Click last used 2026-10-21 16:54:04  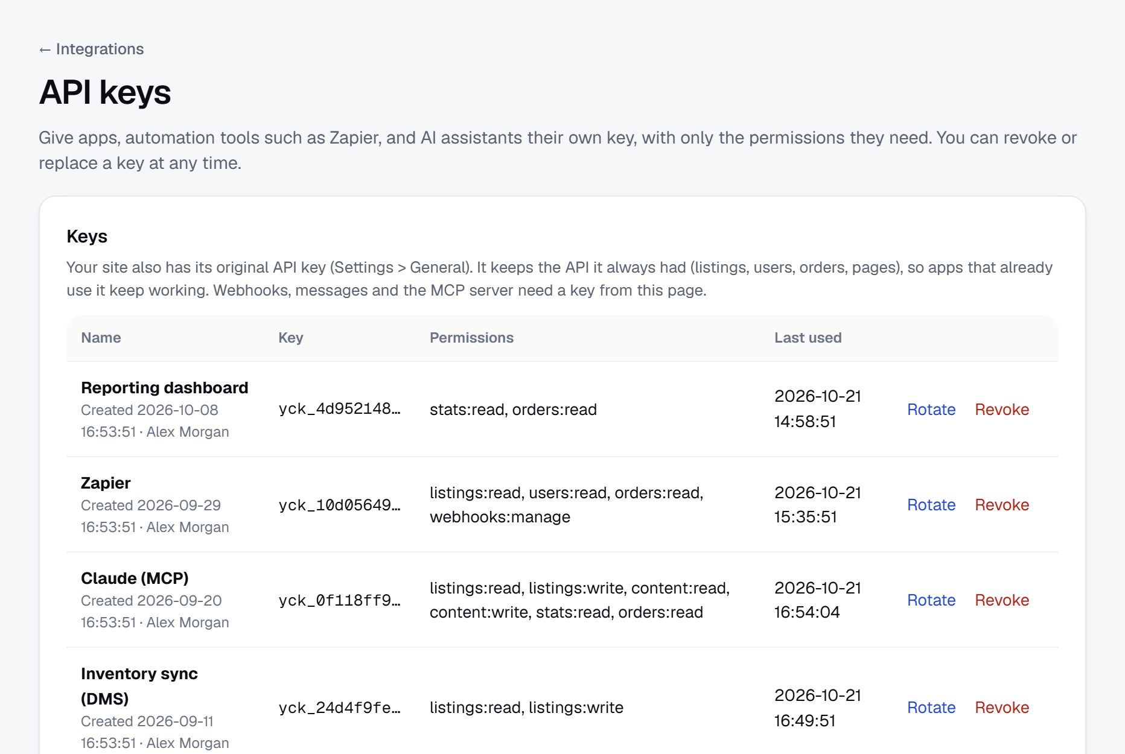point(818,600)
